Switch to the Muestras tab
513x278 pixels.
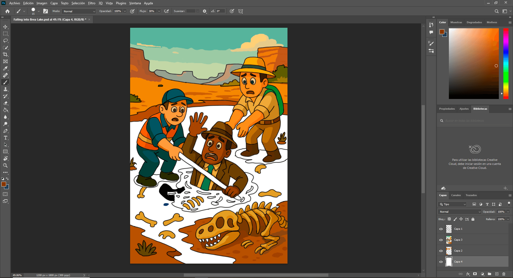pos(456,22)
